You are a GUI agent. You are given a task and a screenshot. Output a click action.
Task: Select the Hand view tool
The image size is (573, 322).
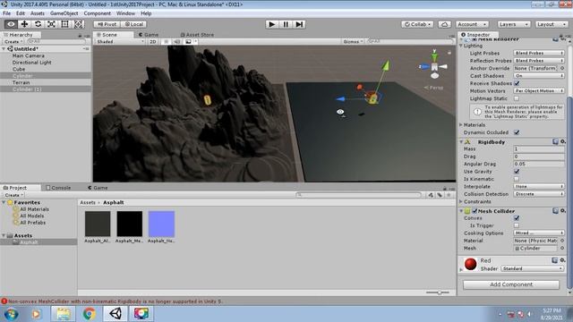(11, 24)
